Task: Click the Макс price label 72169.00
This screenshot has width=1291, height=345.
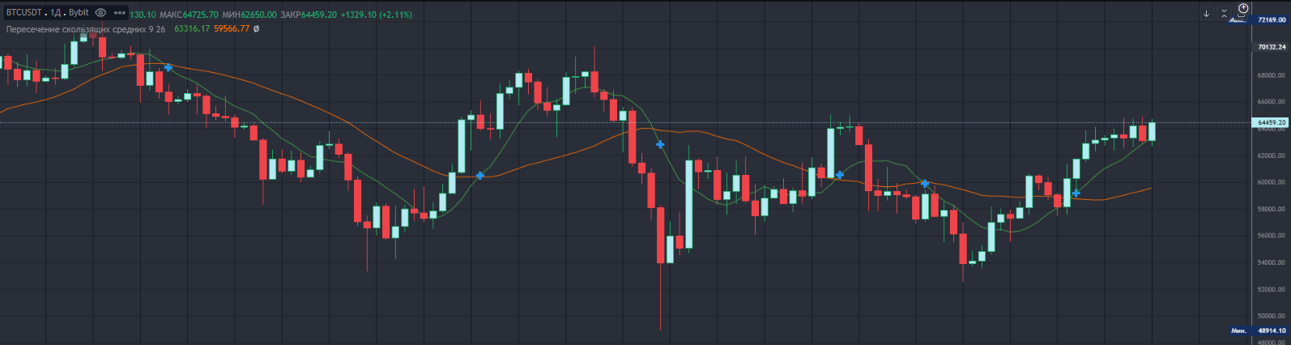Action: [1271, 19]
